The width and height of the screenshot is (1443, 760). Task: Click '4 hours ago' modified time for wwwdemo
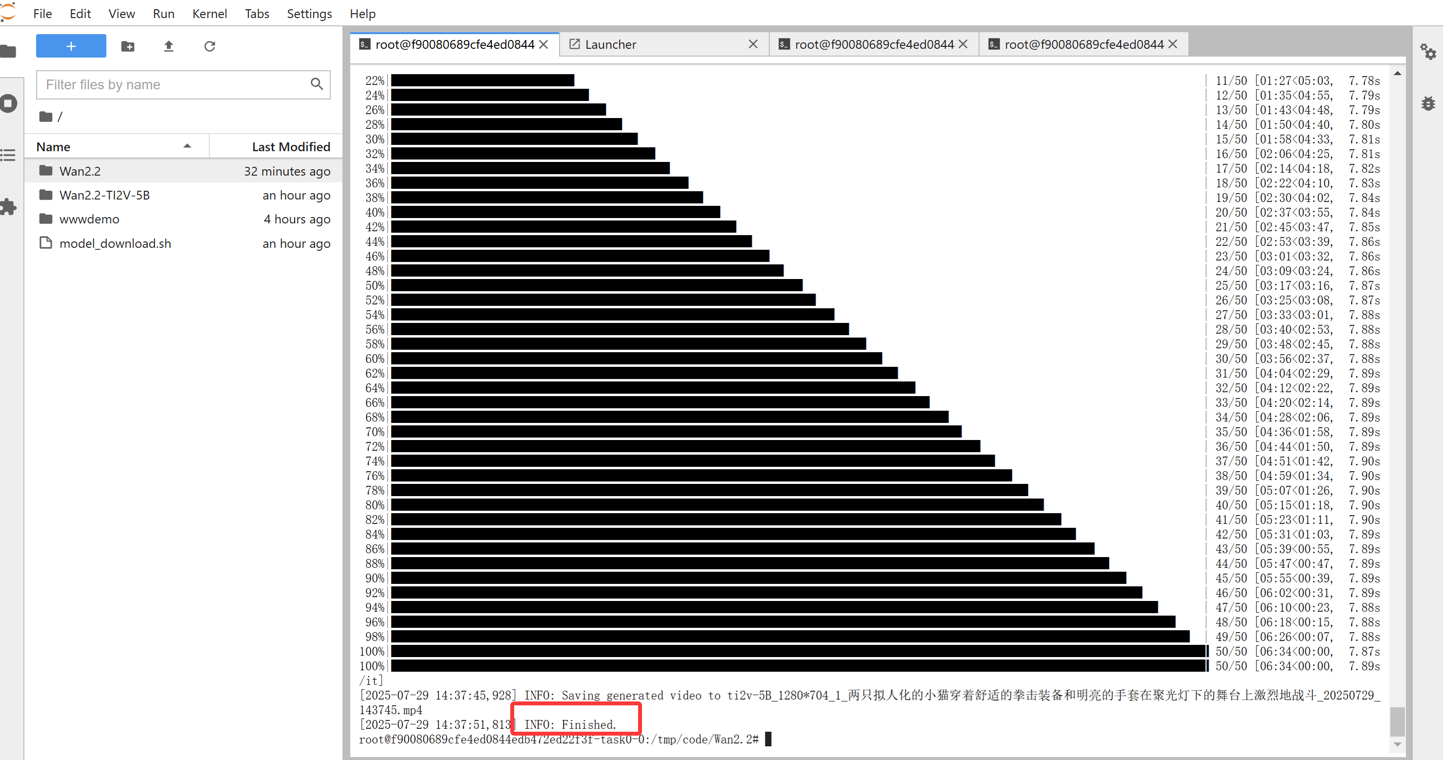coord(297,220)
